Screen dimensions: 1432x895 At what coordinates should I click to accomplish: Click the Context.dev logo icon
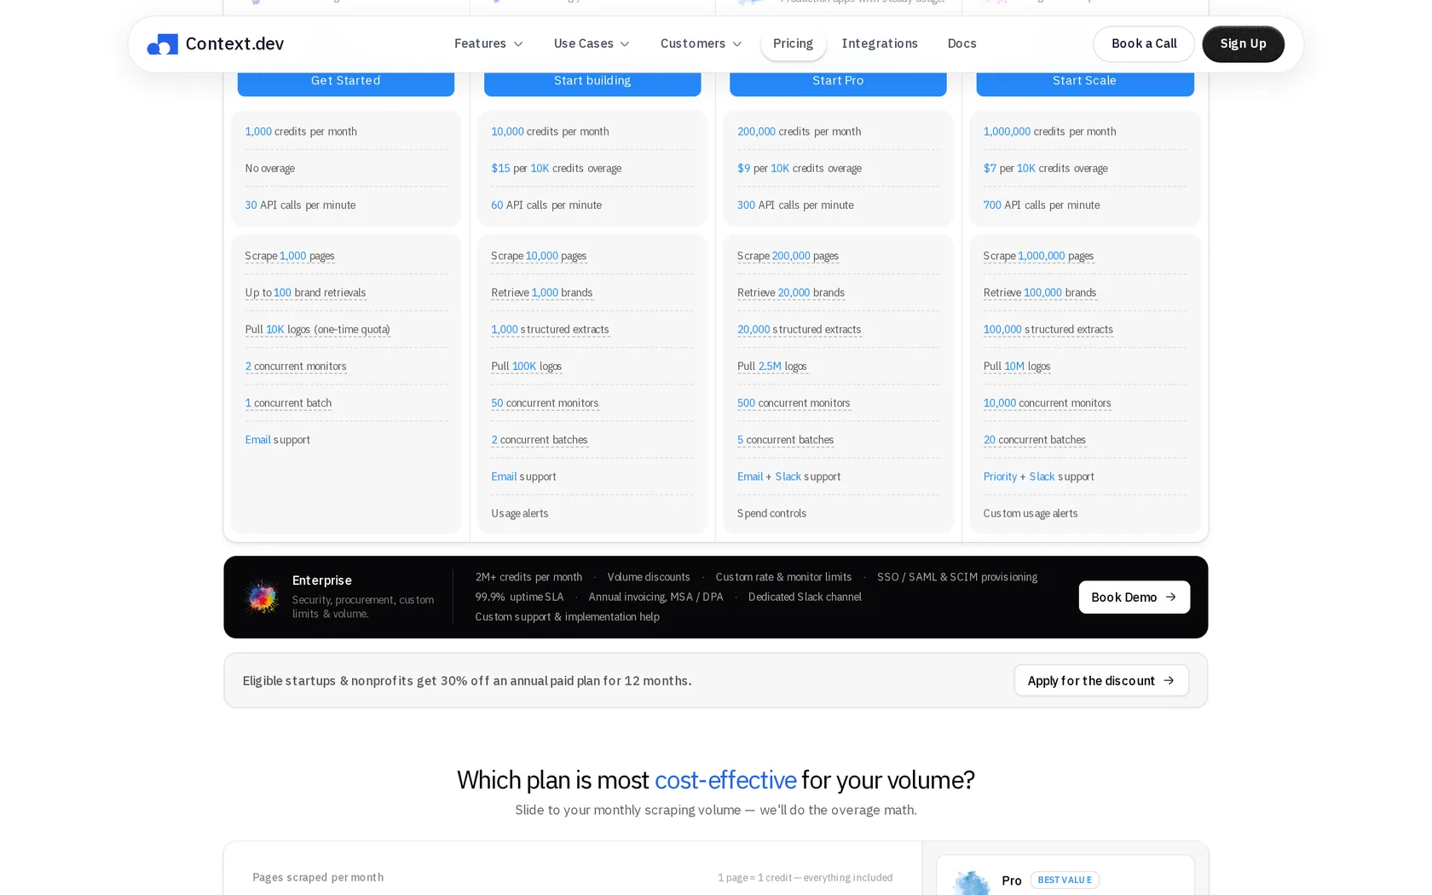point(162,44)
